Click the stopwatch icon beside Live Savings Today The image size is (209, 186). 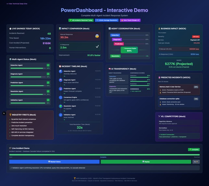click(10, 29)
